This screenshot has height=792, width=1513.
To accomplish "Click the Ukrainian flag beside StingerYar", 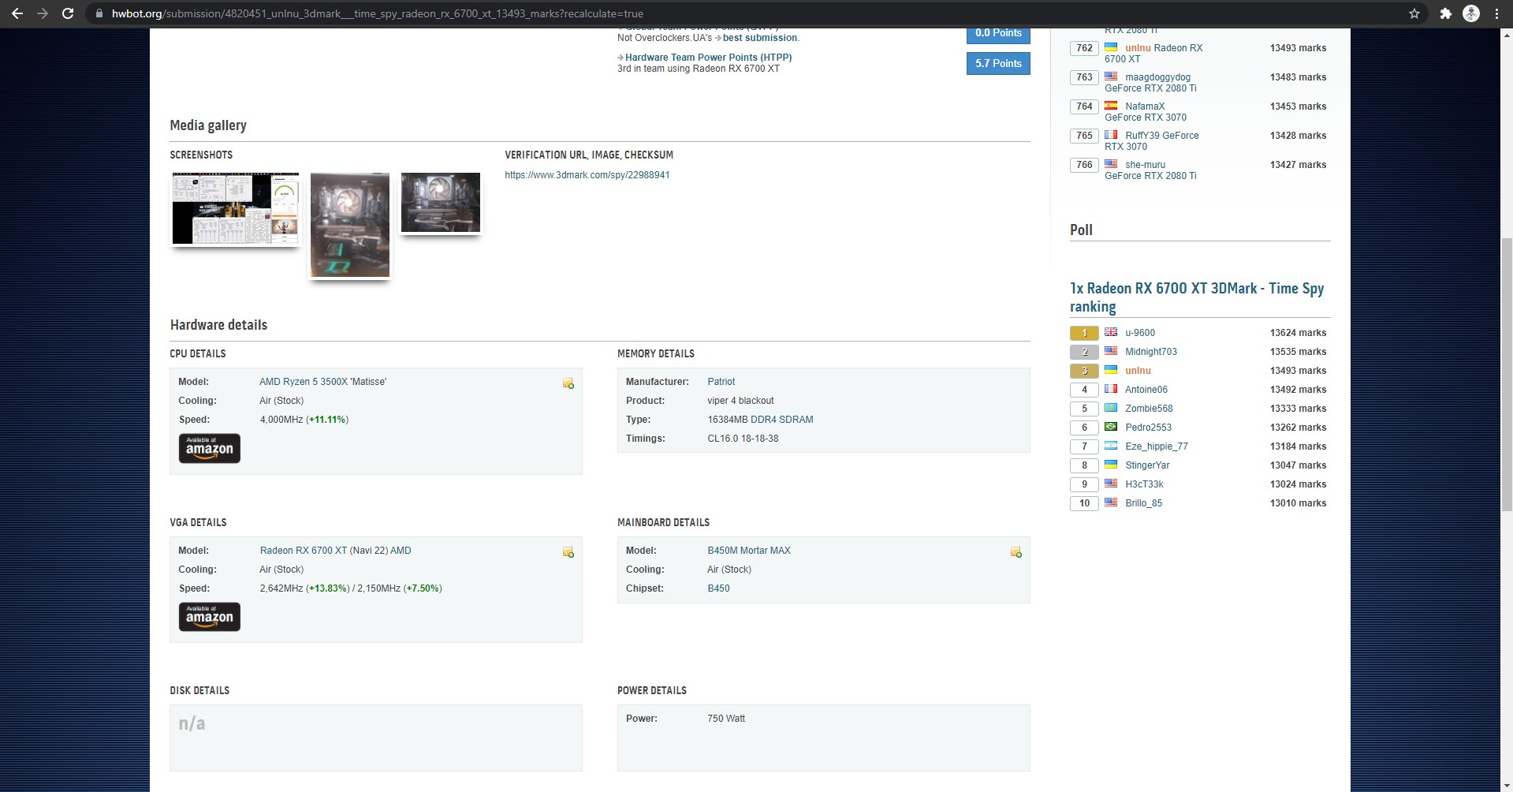I will click(x=1111, y=465).
